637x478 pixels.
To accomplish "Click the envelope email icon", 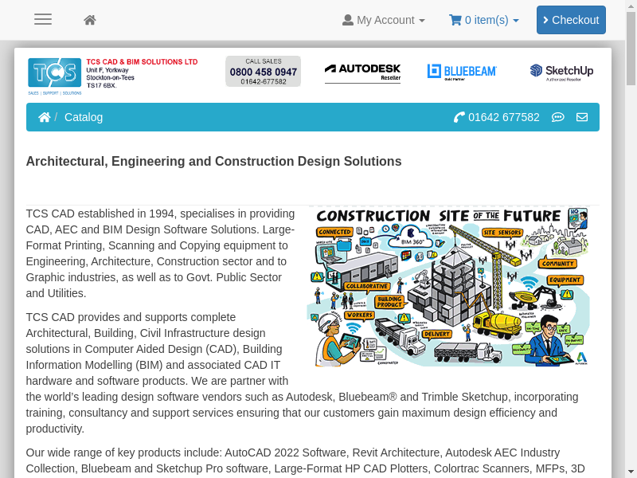I will click(582, 117).
